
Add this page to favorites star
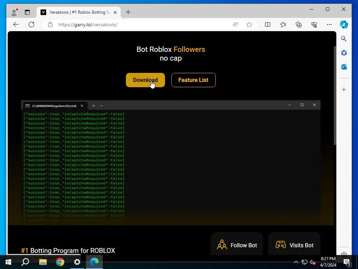click(249, 25)
